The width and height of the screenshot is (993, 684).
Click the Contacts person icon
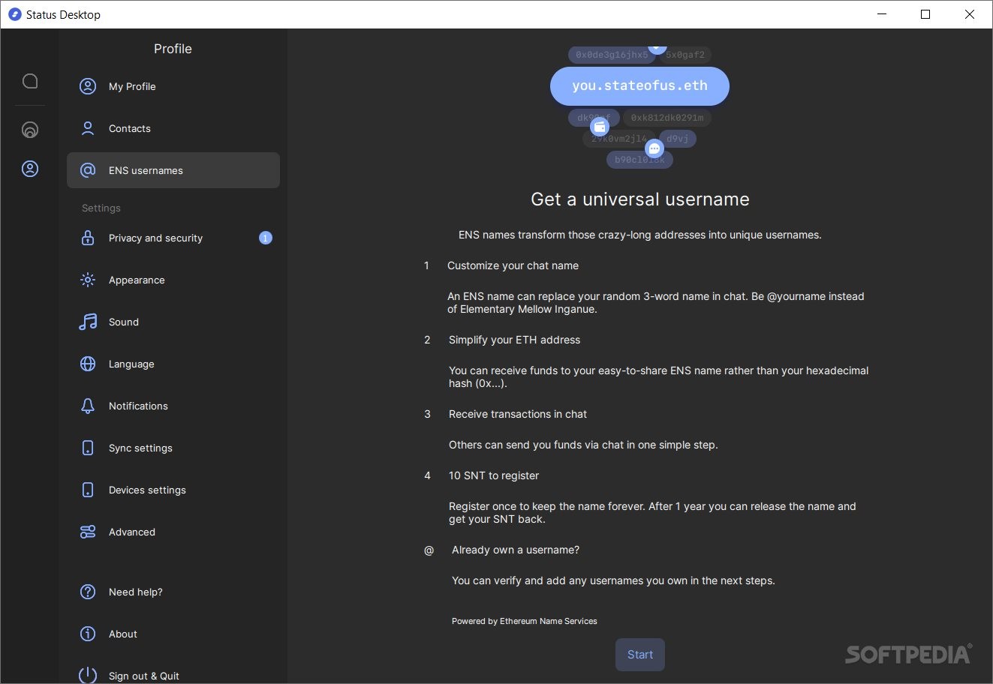tap(88, 128)
